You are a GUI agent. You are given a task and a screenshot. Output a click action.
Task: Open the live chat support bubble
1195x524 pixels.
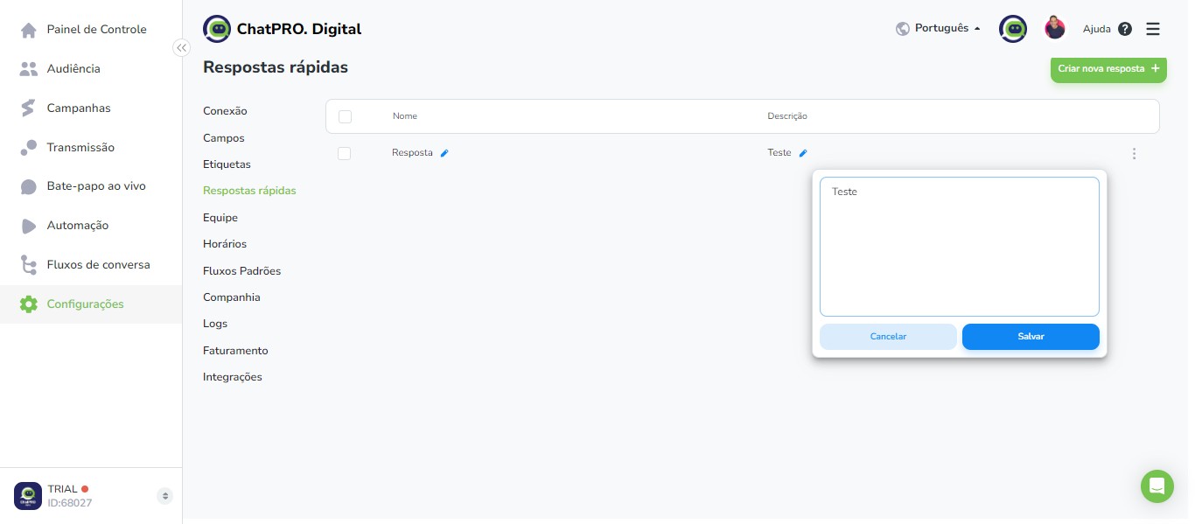pos(1157,486)
